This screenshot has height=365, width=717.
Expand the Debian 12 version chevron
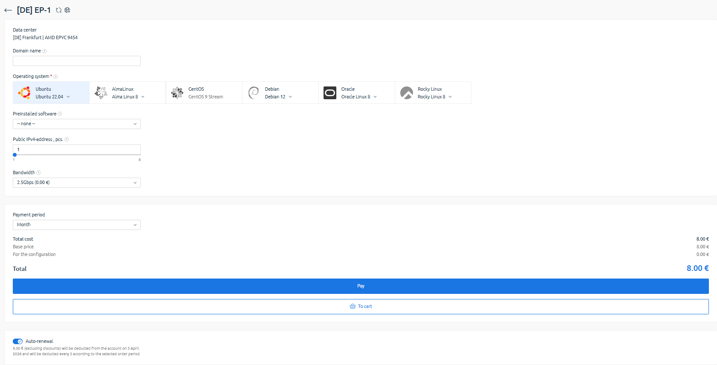290,97
